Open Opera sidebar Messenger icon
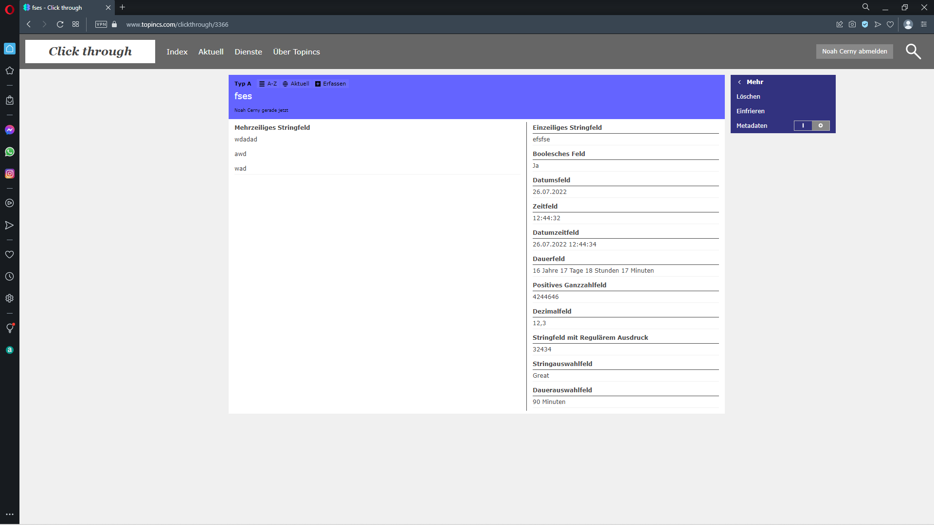This screenshot has width=934, height=525. tap(10, 130)
